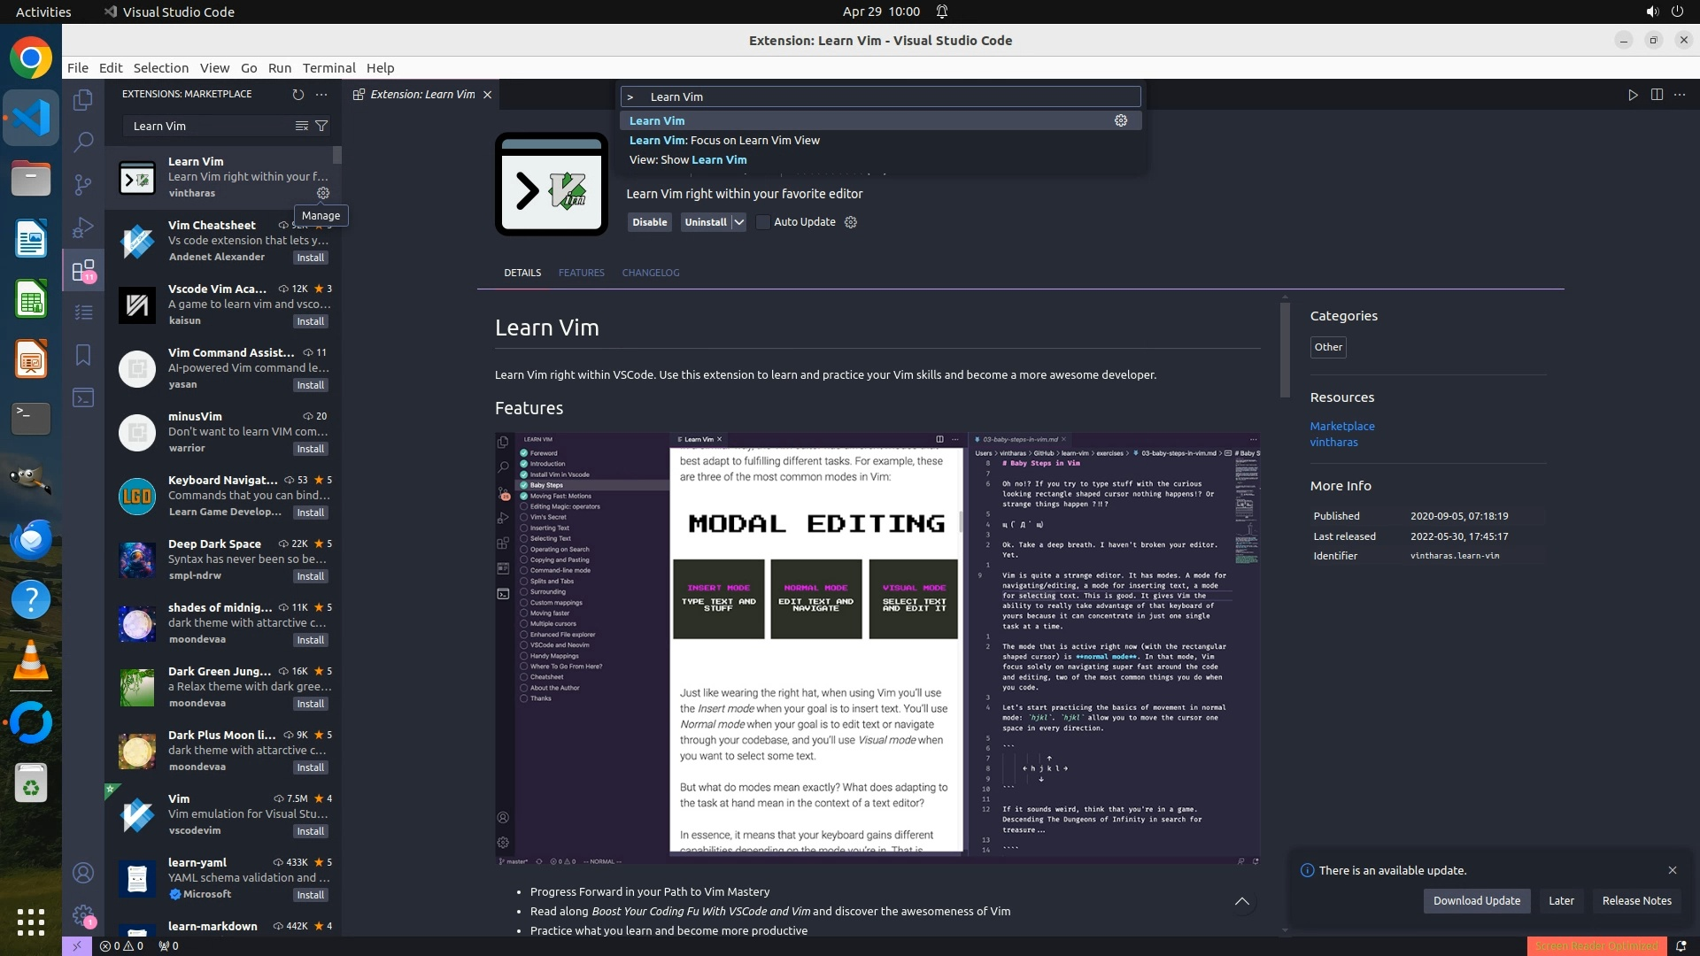Image resolution: width=1700 pixels, height=956 pixels.
Task: Enable the Auto Update checkbox
Action: (763, 222)
